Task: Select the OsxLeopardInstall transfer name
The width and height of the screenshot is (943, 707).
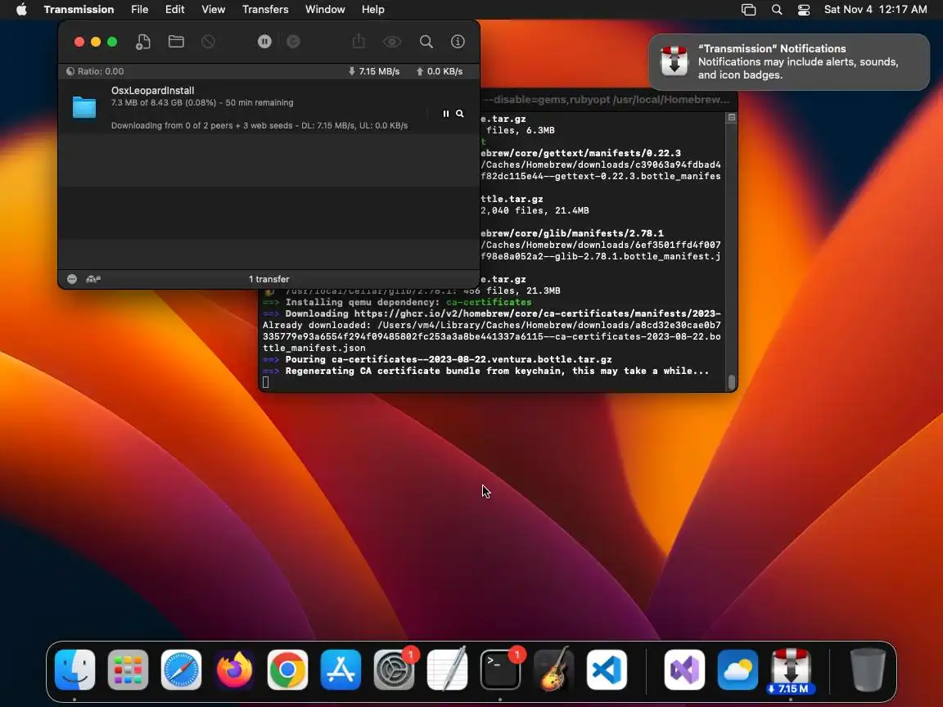Action: point(153,90)
